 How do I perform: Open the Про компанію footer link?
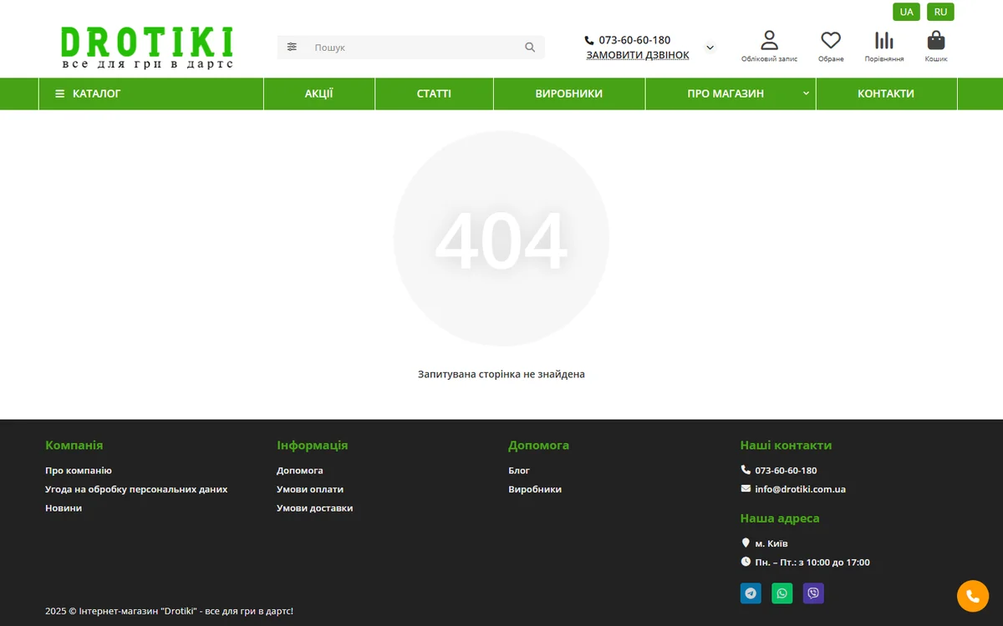point(79,471)
